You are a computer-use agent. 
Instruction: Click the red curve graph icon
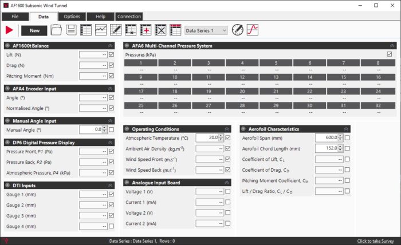click(253, 30)
